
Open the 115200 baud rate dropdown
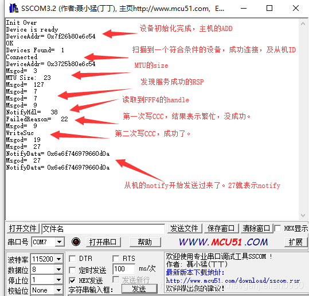click(59, 259)
